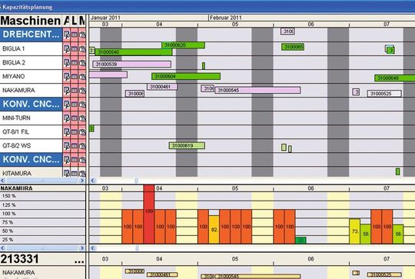Click right arrow of NAKAMURA histogram list scrollbar
This screenshot has width=415, height=279.
pos(82,248)
